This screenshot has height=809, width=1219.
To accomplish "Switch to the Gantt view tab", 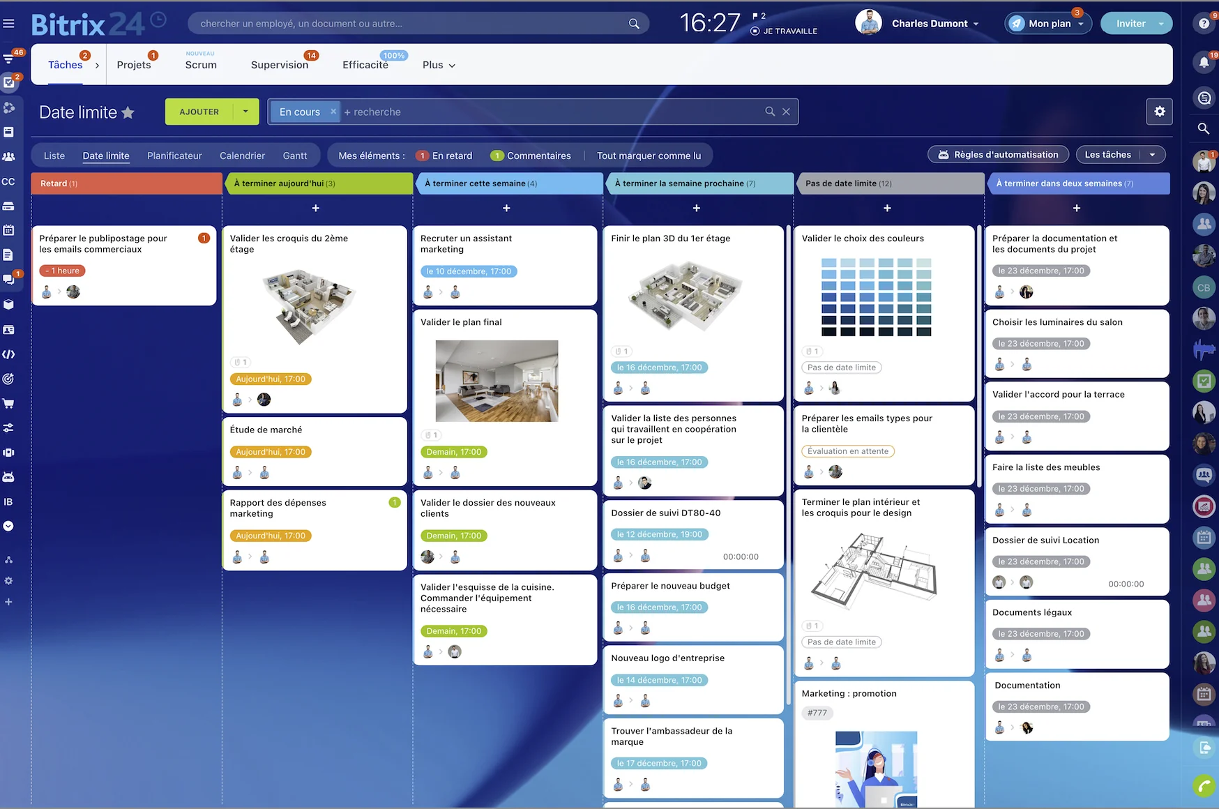I will 294,156.
